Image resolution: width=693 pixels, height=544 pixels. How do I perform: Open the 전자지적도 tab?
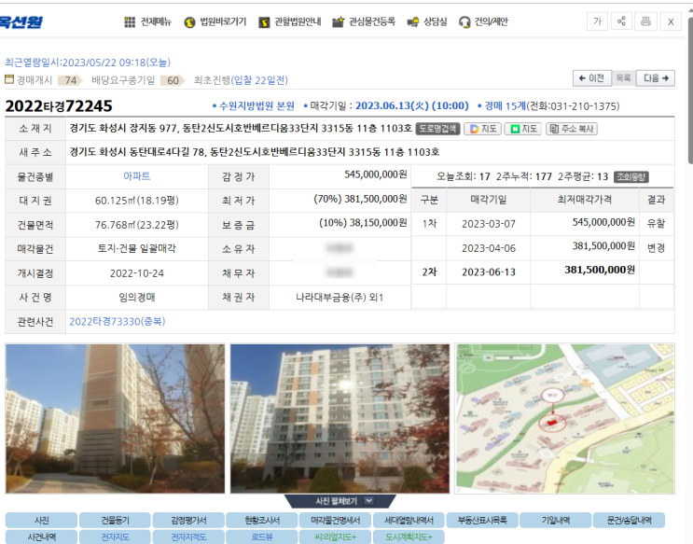188,537
